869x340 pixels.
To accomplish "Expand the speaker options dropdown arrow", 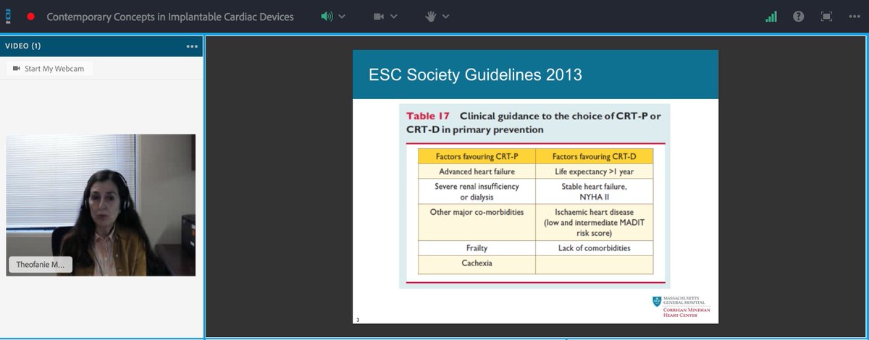I will [343, 16].
